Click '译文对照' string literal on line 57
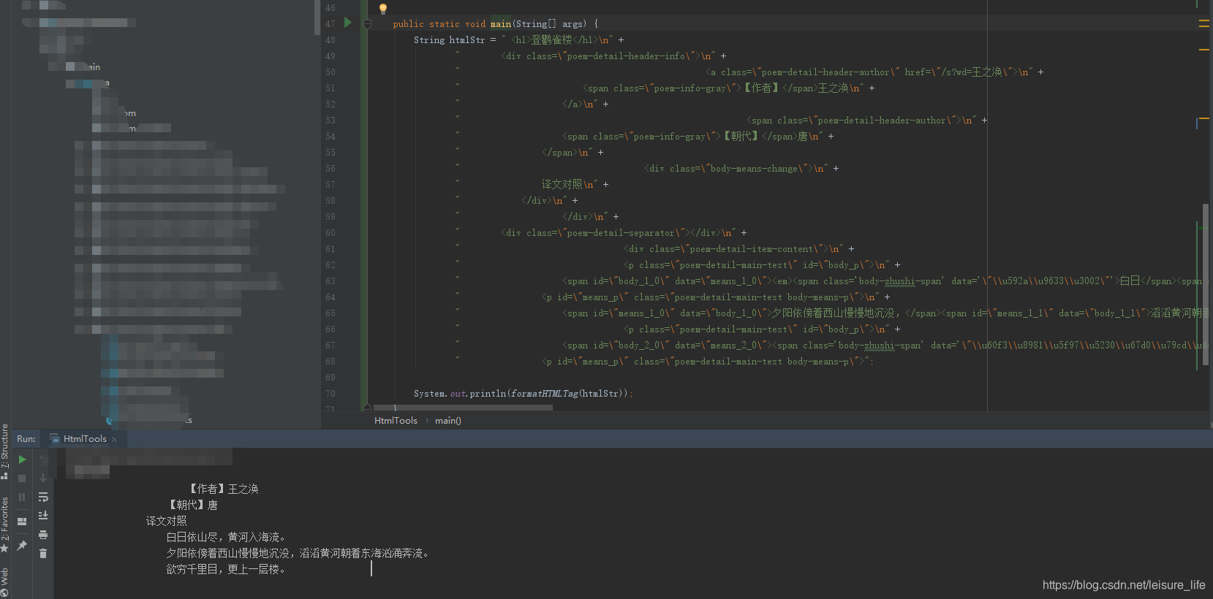 pyautogui.click(x=562, y=185)
